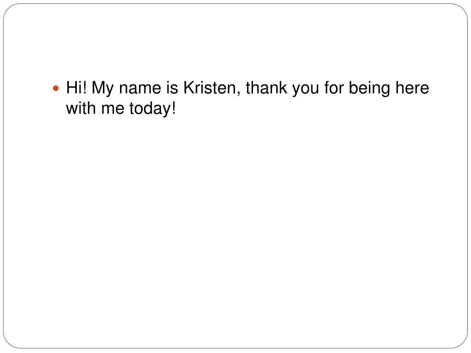Image resolution: width=471 pixels, height=353 pixels.
Task: Click the orange bullet point marker
Action: click(x=56, y=89)
